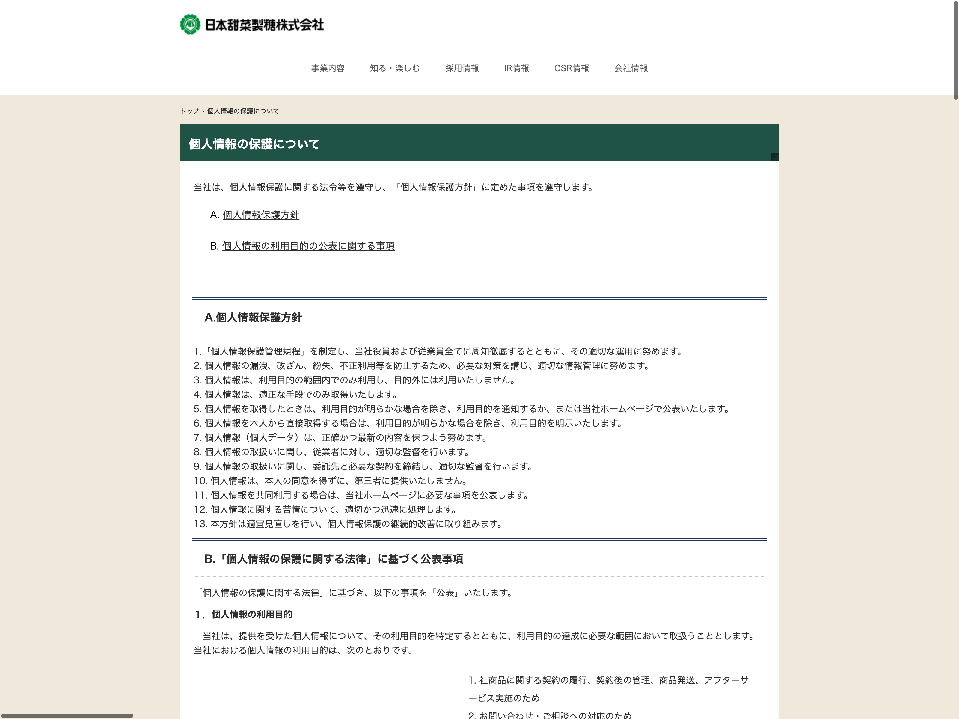Click the トップ breadcrumb link
The width and height of the screenshot is (959, 719).
point(189,111)
